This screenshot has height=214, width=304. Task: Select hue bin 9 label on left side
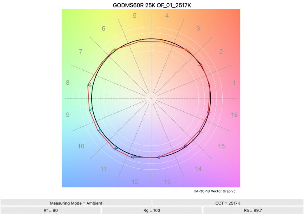[x=68, y=115]
